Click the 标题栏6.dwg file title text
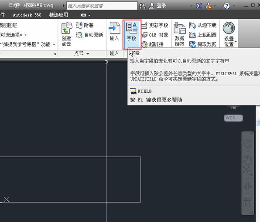 31,6
